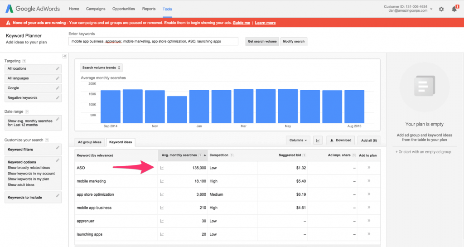The image size is (464, 247).
Task: Toggle the chart view icon button
Action: [318, 140]
